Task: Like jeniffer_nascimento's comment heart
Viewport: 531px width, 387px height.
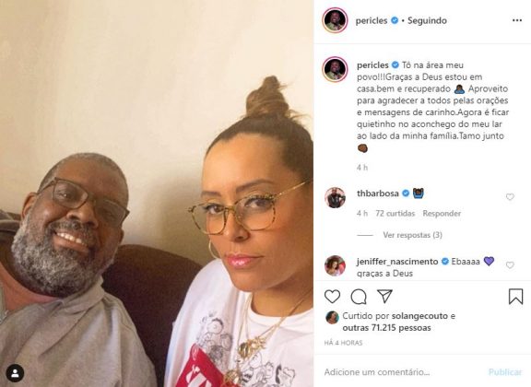Action: (x=510, y=264)
